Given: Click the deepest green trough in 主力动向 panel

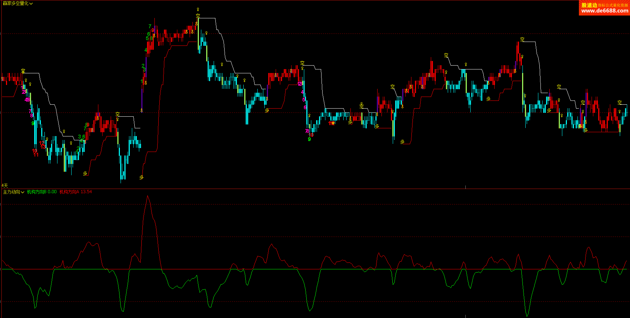Looking at the screenshot, I should [x=527, y=316].
